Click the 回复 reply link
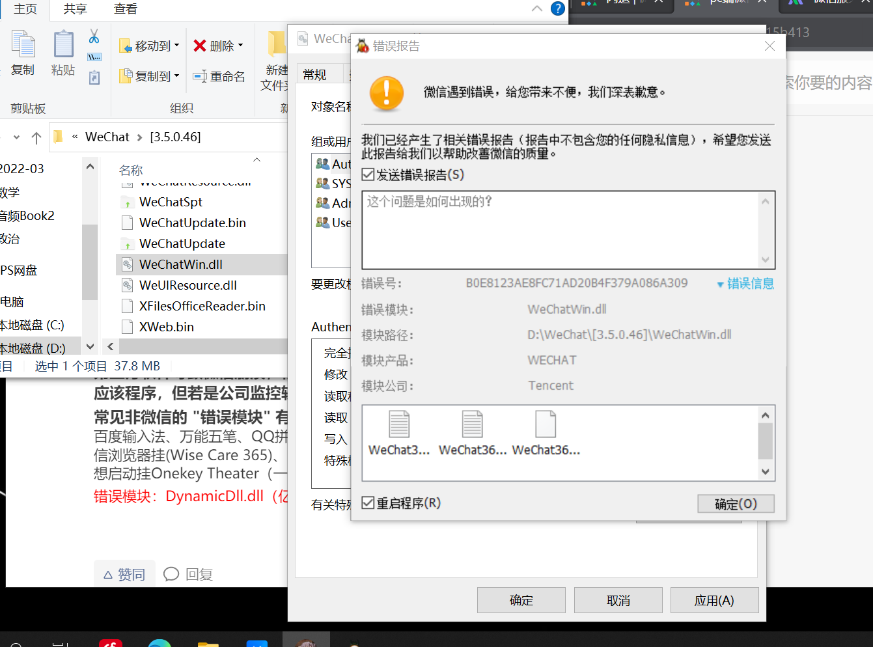The height and width of the screenshot is (647, 873). point(199,574)
